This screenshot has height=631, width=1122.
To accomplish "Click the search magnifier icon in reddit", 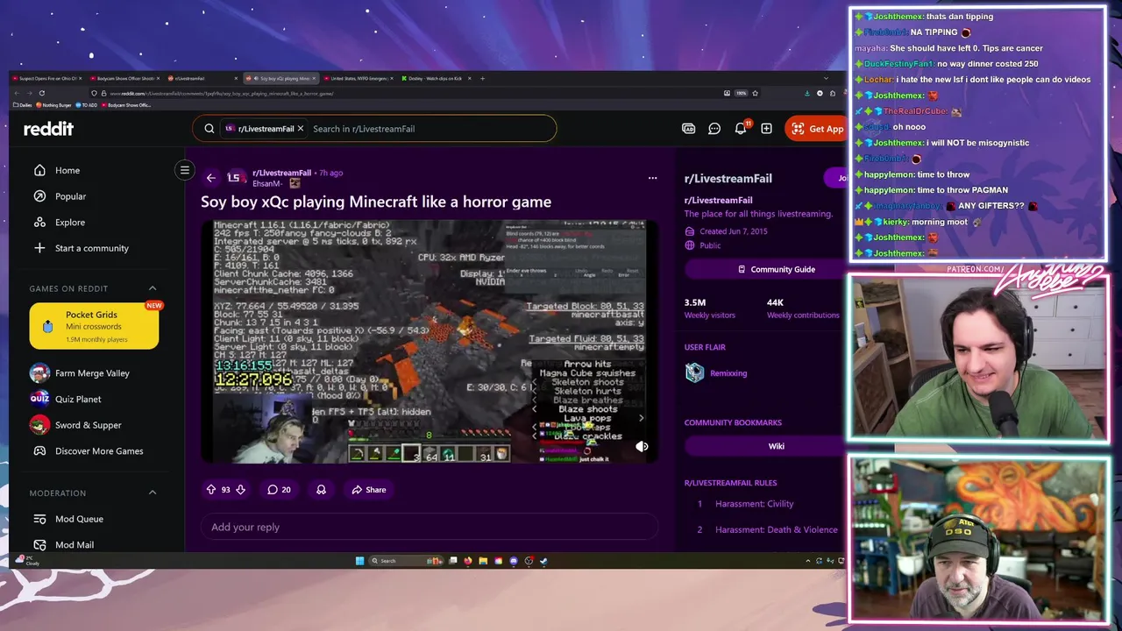I will (x=209, y=129).
